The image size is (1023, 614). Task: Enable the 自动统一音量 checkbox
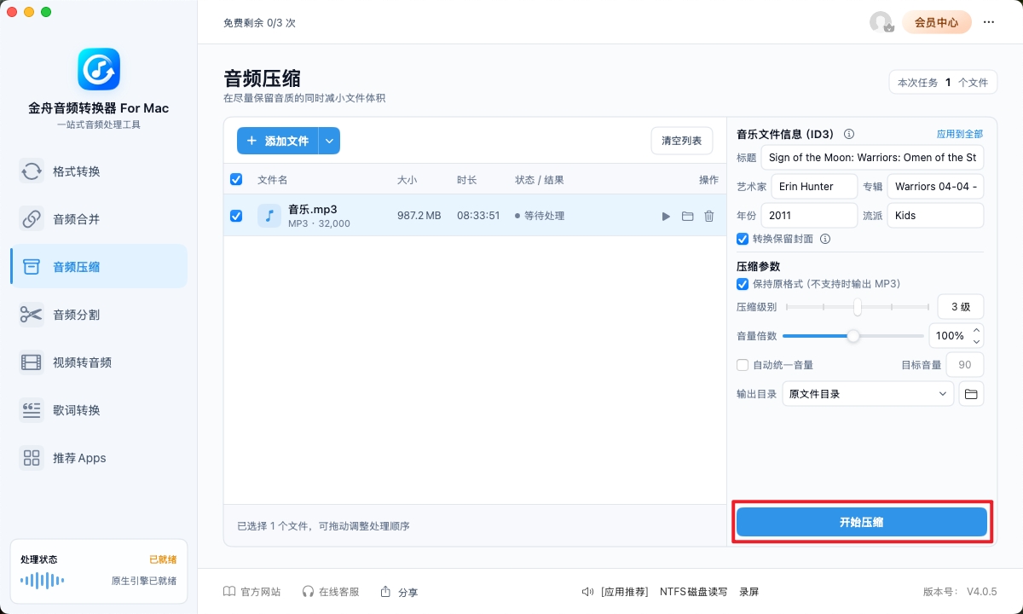pyautogui.click(x=743, y=365)
